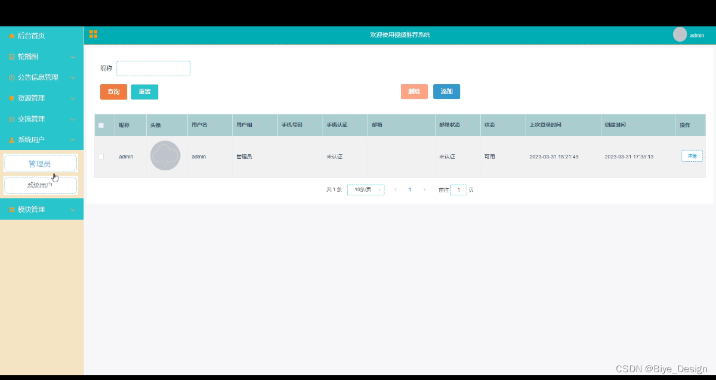Open the 后台首页 home menu item

click(42, 36)
